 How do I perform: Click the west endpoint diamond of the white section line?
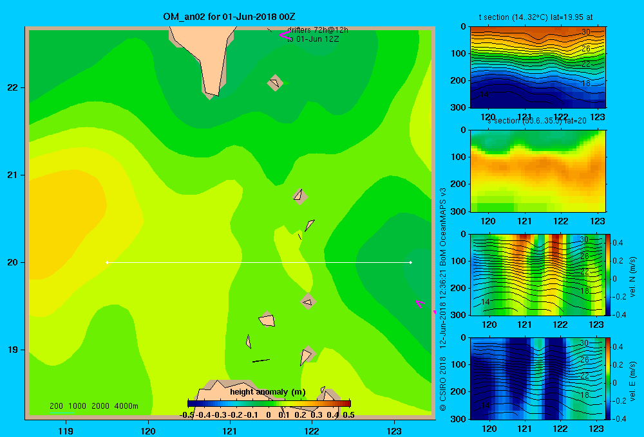(x=107, y=262)
